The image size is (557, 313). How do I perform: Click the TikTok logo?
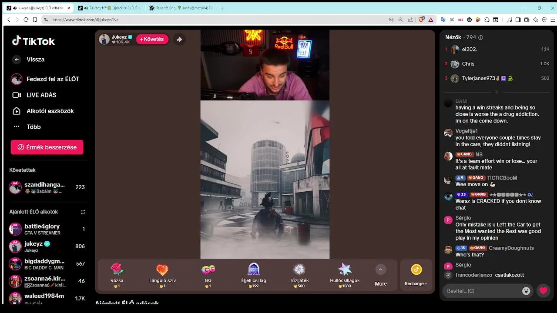tap(34, 41)
